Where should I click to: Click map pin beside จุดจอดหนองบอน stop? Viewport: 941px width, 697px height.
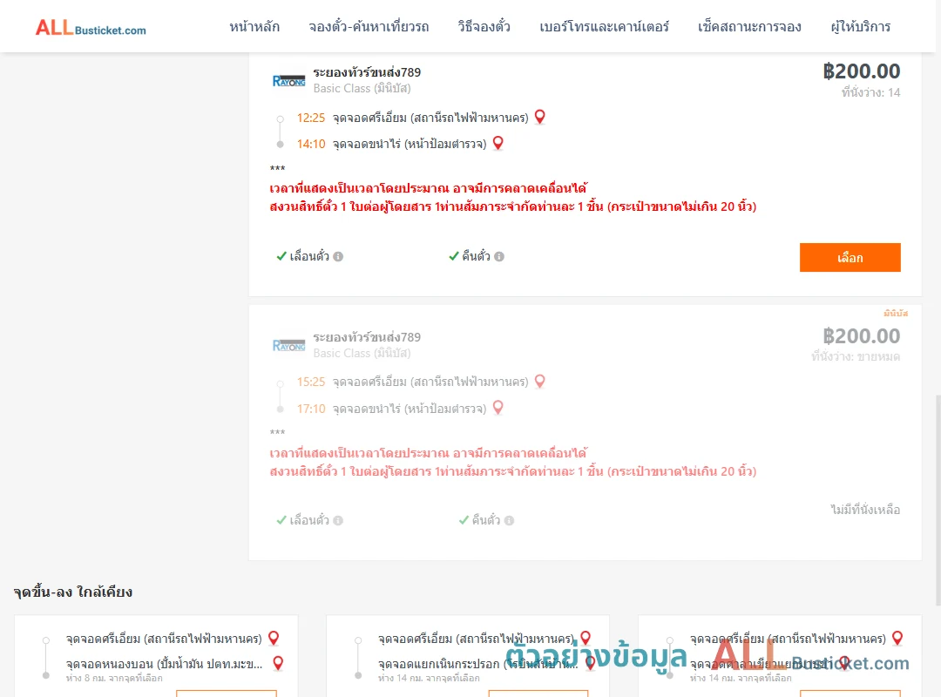(278, 663)
